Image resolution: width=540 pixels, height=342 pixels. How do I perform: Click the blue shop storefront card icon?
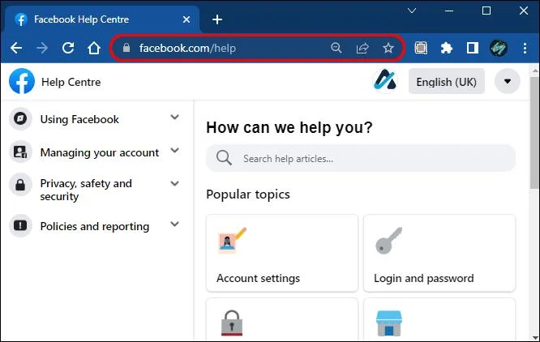coord(389,323)
